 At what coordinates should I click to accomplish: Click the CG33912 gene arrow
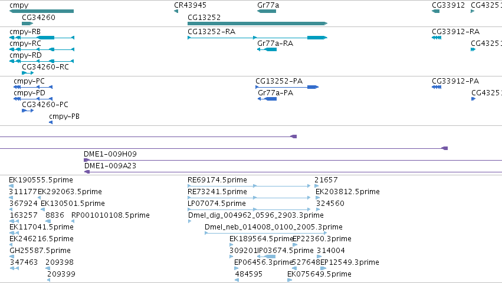435,11
